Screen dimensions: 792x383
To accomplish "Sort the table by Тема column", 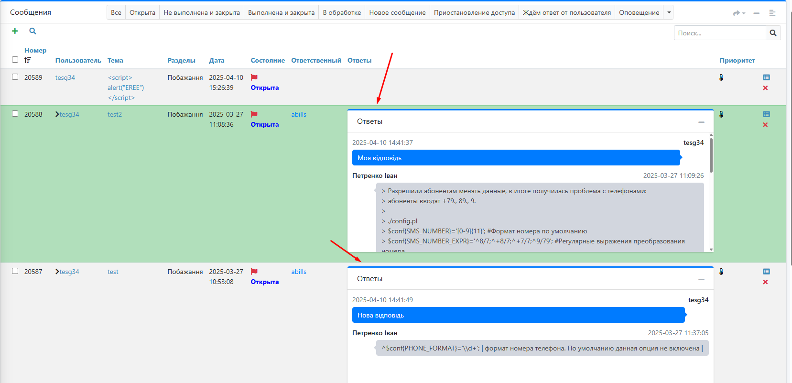I will (115, 60).
